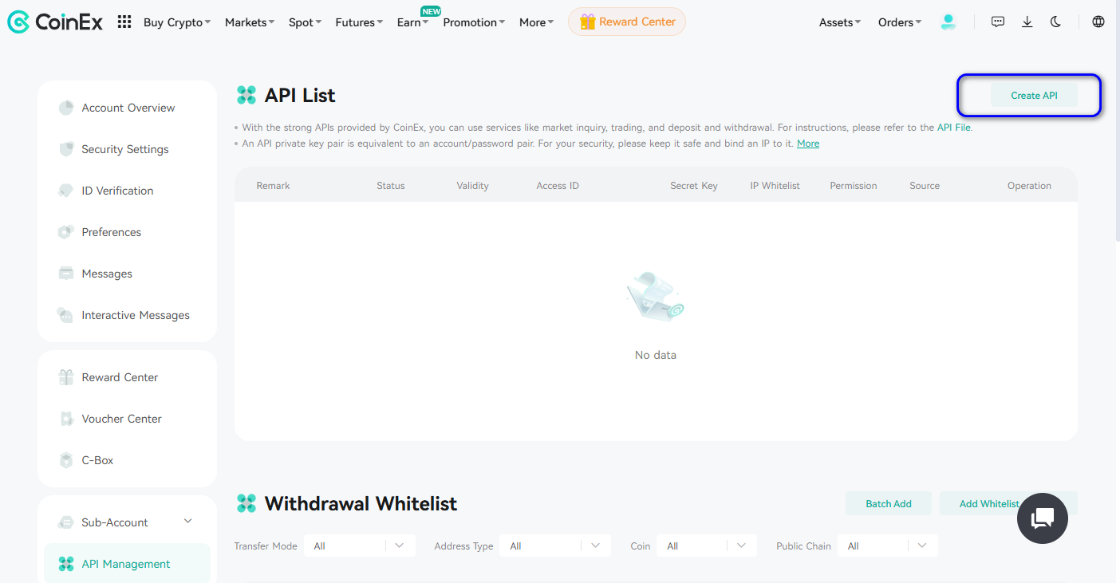Click the Create API button
The height and width of the screenshot is (583, 1120).
[x=1034, y=96]
